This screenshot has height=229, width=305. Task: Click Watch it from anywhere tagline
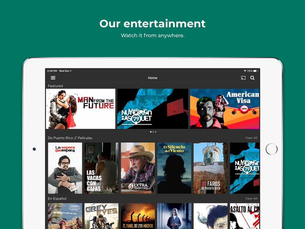[x=152, y=35]
